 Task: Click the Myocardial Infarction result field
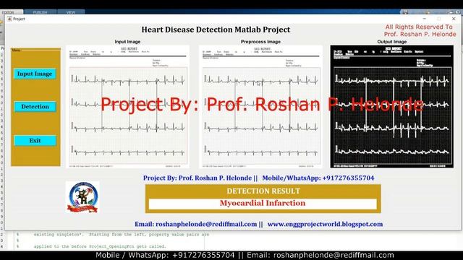pos(263,204)
